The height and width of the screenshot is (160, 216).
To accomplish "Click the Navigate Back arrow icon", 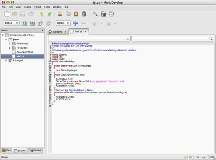I will coord(95,24).
